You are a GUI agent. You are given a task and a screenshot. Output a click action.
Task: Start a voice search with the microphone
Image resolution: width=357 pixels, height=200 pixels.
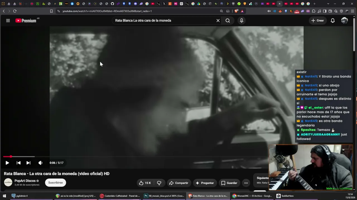[242, 21]
